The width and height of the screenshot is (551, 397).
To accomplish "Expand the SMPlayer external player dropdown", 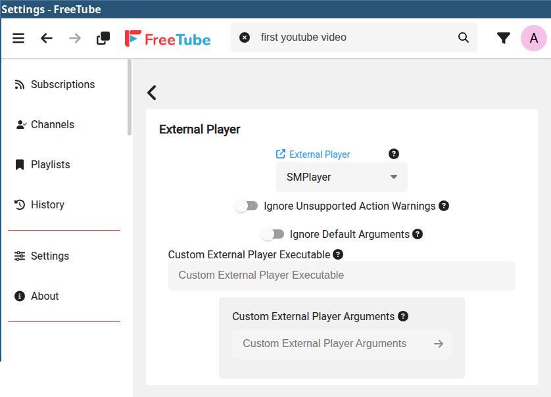I will (341, 177).
